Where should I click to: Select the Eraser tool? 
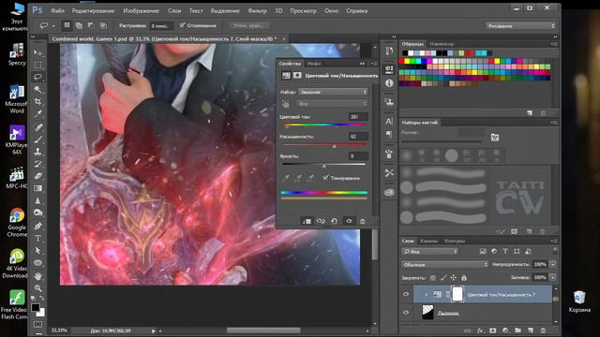[37, 176]
